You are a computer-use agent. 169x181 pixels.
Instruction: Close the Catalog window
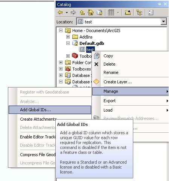point(165,4)
